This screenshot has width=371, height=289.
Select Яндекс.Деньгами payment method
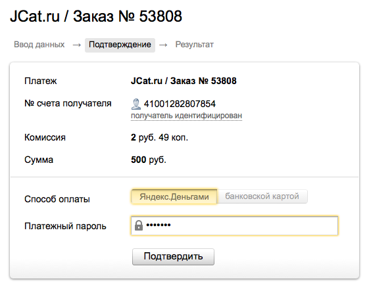(x=174, y=196)
